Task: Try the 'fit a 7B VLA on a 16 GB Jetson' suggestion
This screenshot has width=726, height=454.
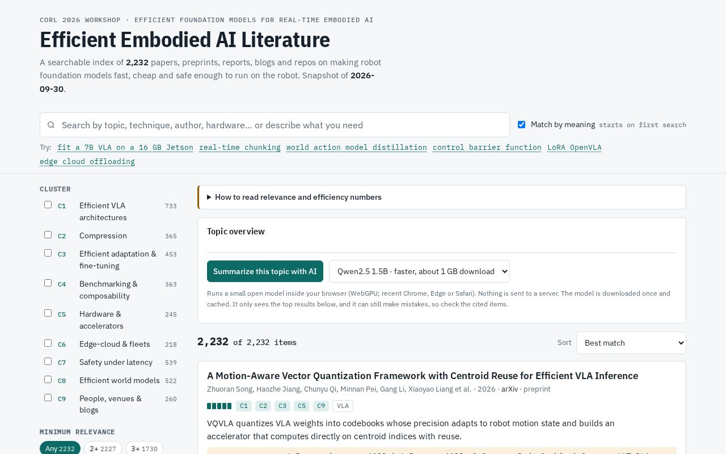Action: click(x=125, y=148)
